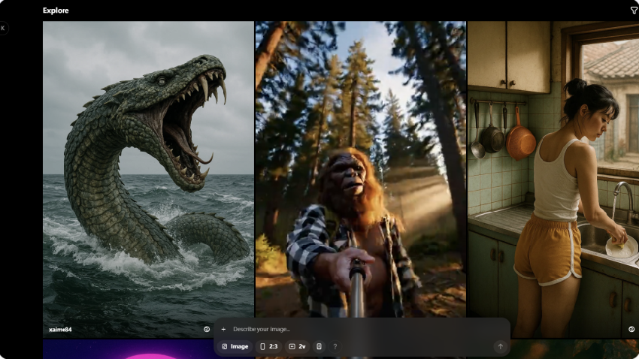Open the bigfoot selfie forest image
The image size is (639, 359).
360,150
